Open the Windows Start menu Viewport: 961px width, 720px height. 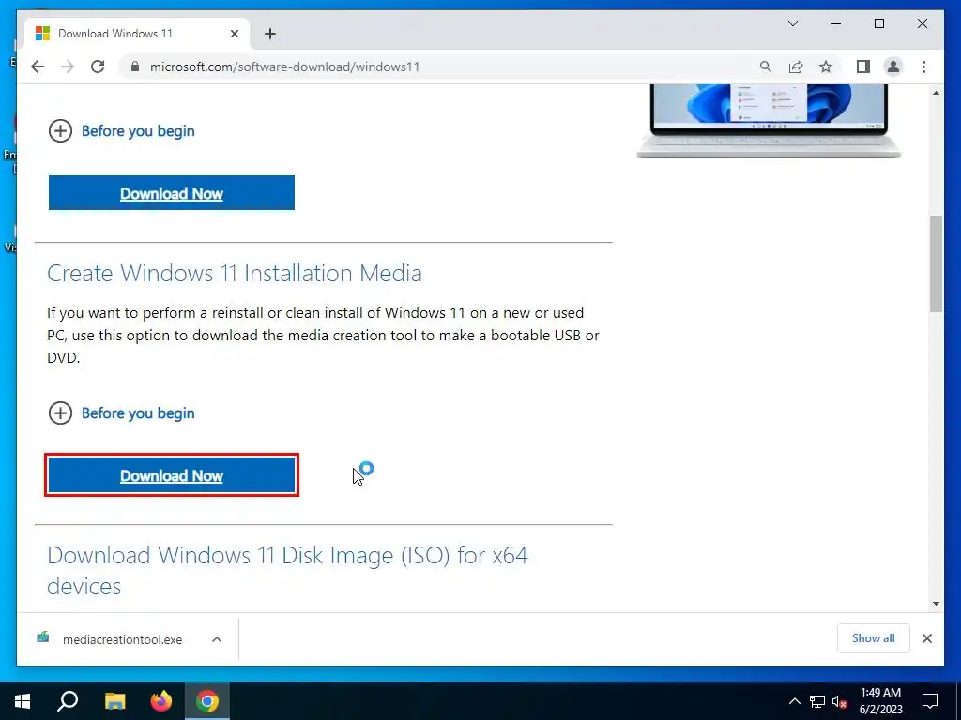(23, 701)
